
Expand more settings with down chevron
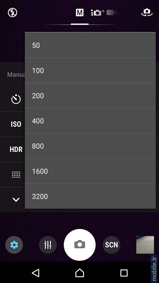tap(16, 200)
